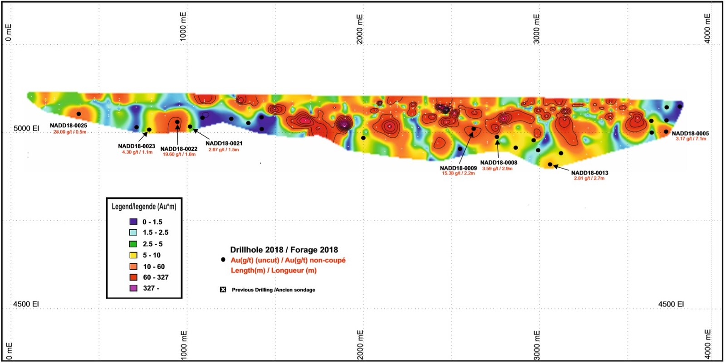The height and width of the screenshot is (363, 726).
Task: Click the bottom 4000 mE axis label
Action: (707, 344)
